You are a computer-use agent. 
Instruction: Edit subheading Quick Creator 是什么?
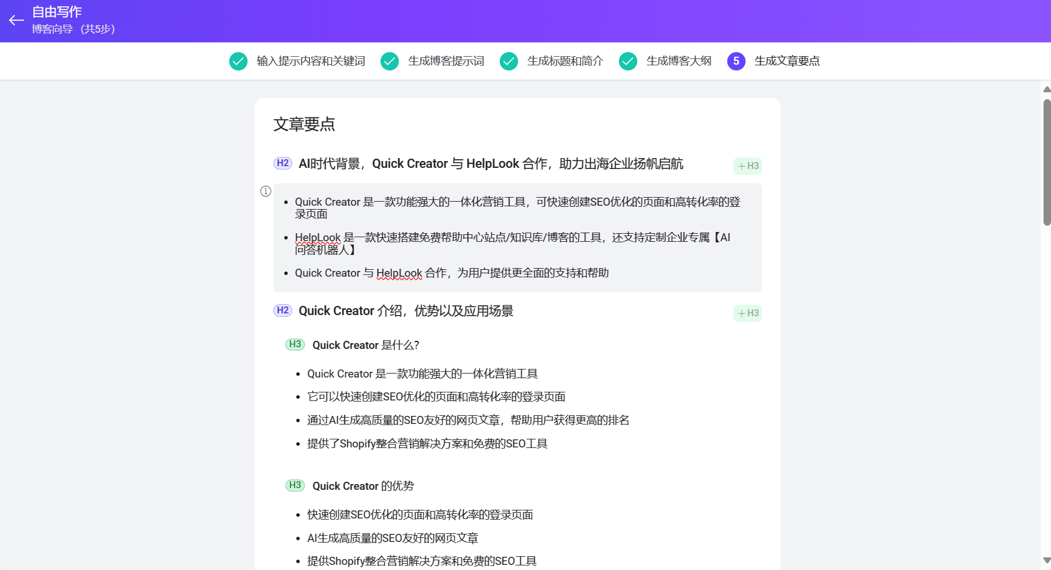coord(366,345)
